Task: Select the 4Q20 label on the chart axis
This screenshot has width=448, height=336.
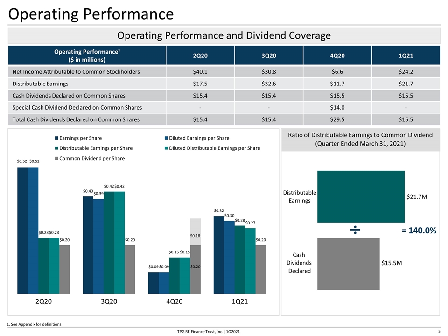Action: point(174,301)
